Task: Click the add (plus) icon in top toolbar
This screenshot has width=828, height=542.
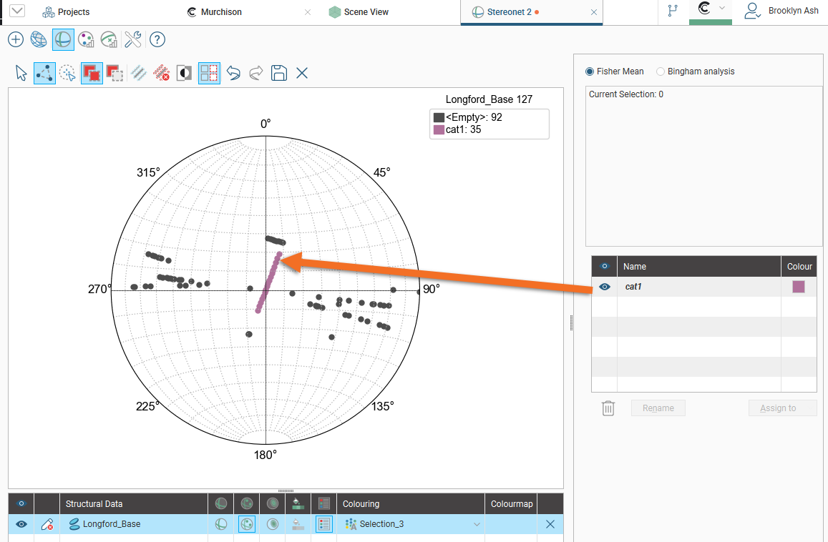Action: [16, 39]
